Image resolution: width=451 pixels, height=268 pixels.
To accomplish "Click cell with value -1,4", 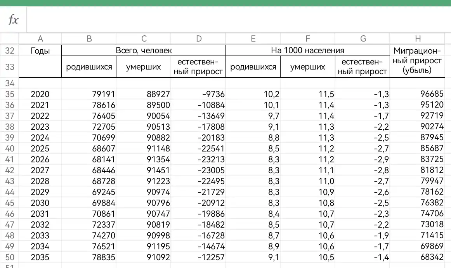I will point(363,258).
